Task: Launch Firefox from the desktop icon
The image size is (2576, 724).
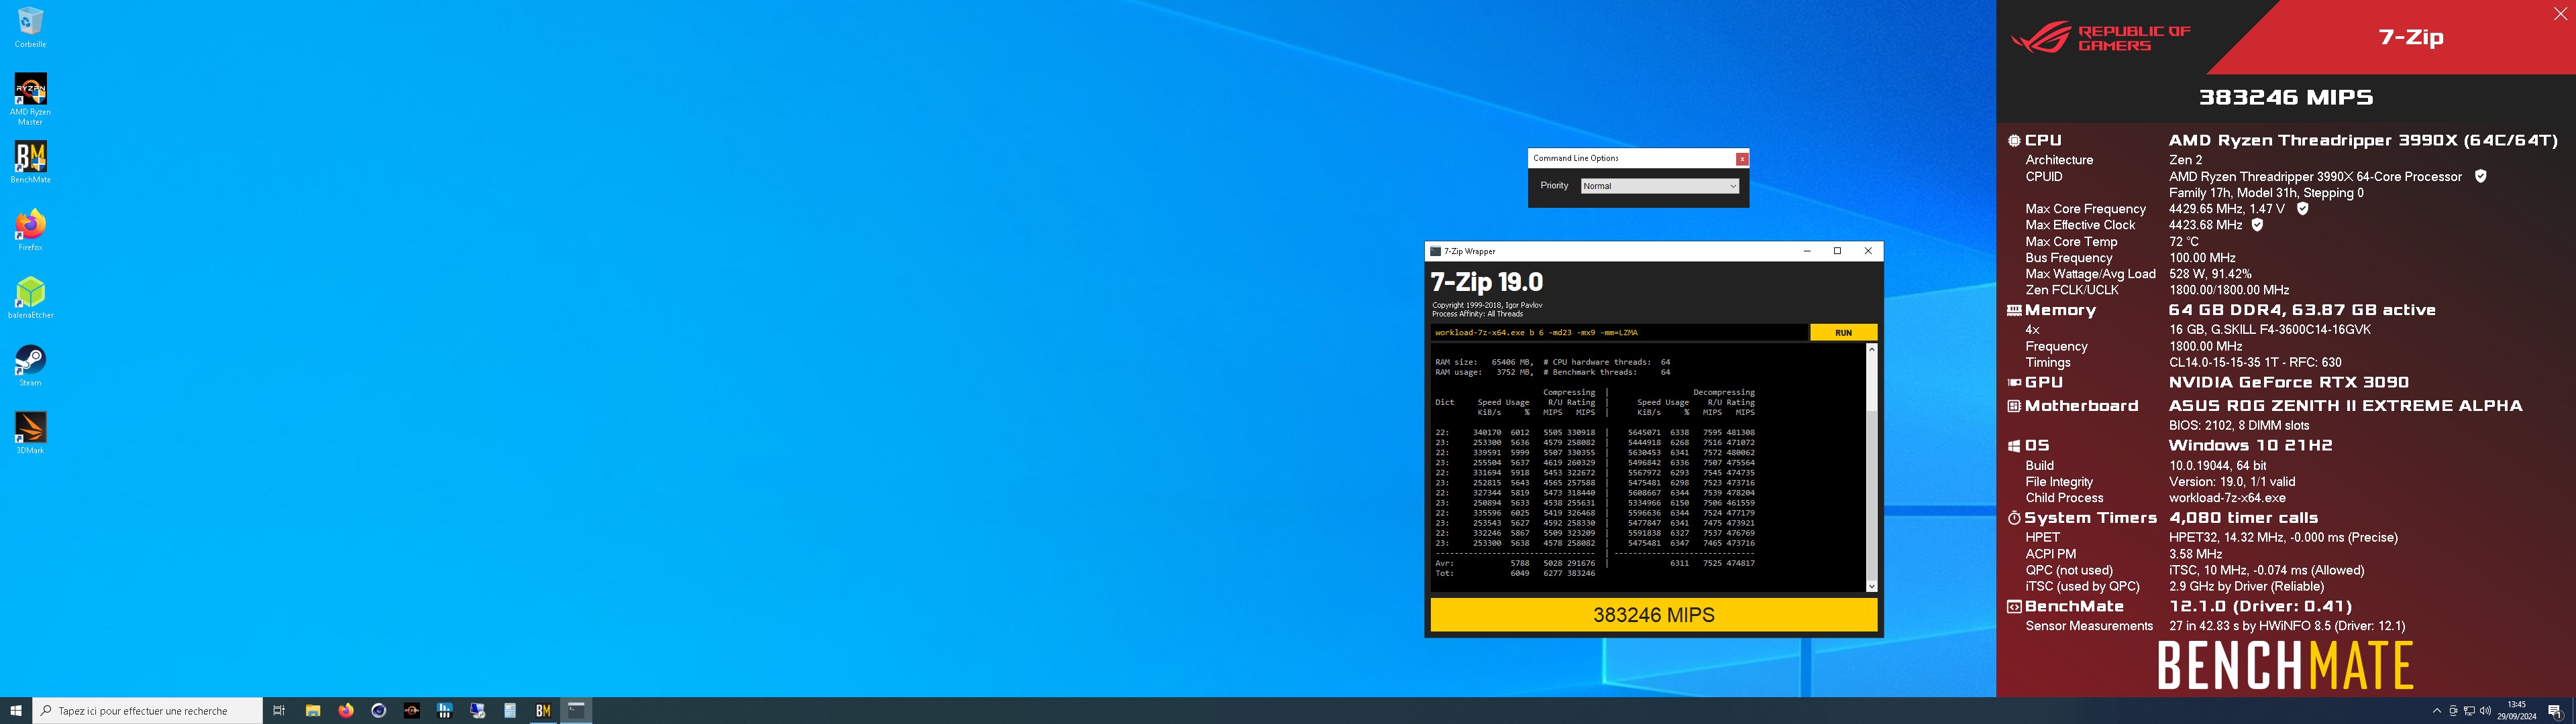Action: click(30, 230)
